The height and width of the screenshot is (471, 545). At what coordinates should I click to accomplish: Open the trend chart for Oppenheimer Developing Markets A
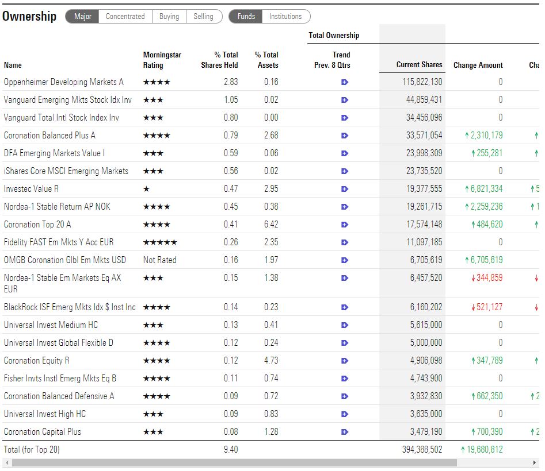point(344,82)
